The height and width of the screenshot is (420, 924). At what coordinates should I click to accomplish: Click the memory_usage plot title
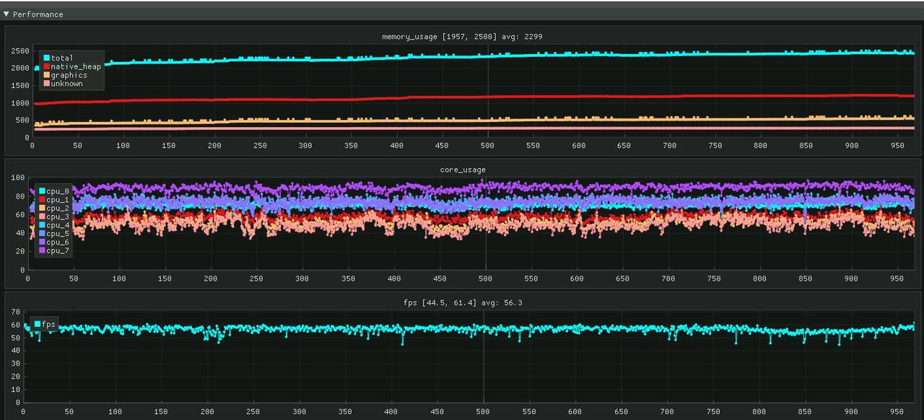pyautogui.click(x=462, y=36)
